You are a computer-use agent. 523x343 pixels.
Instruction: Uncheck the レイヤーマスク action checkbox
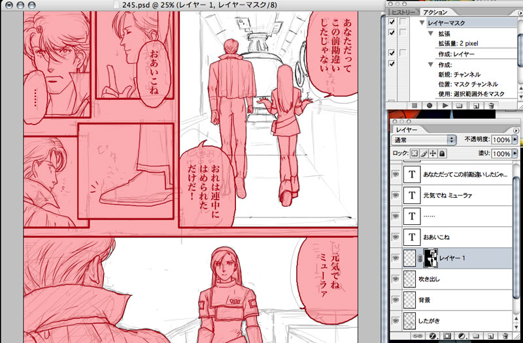pyautogui.click(x=392, y=22)
